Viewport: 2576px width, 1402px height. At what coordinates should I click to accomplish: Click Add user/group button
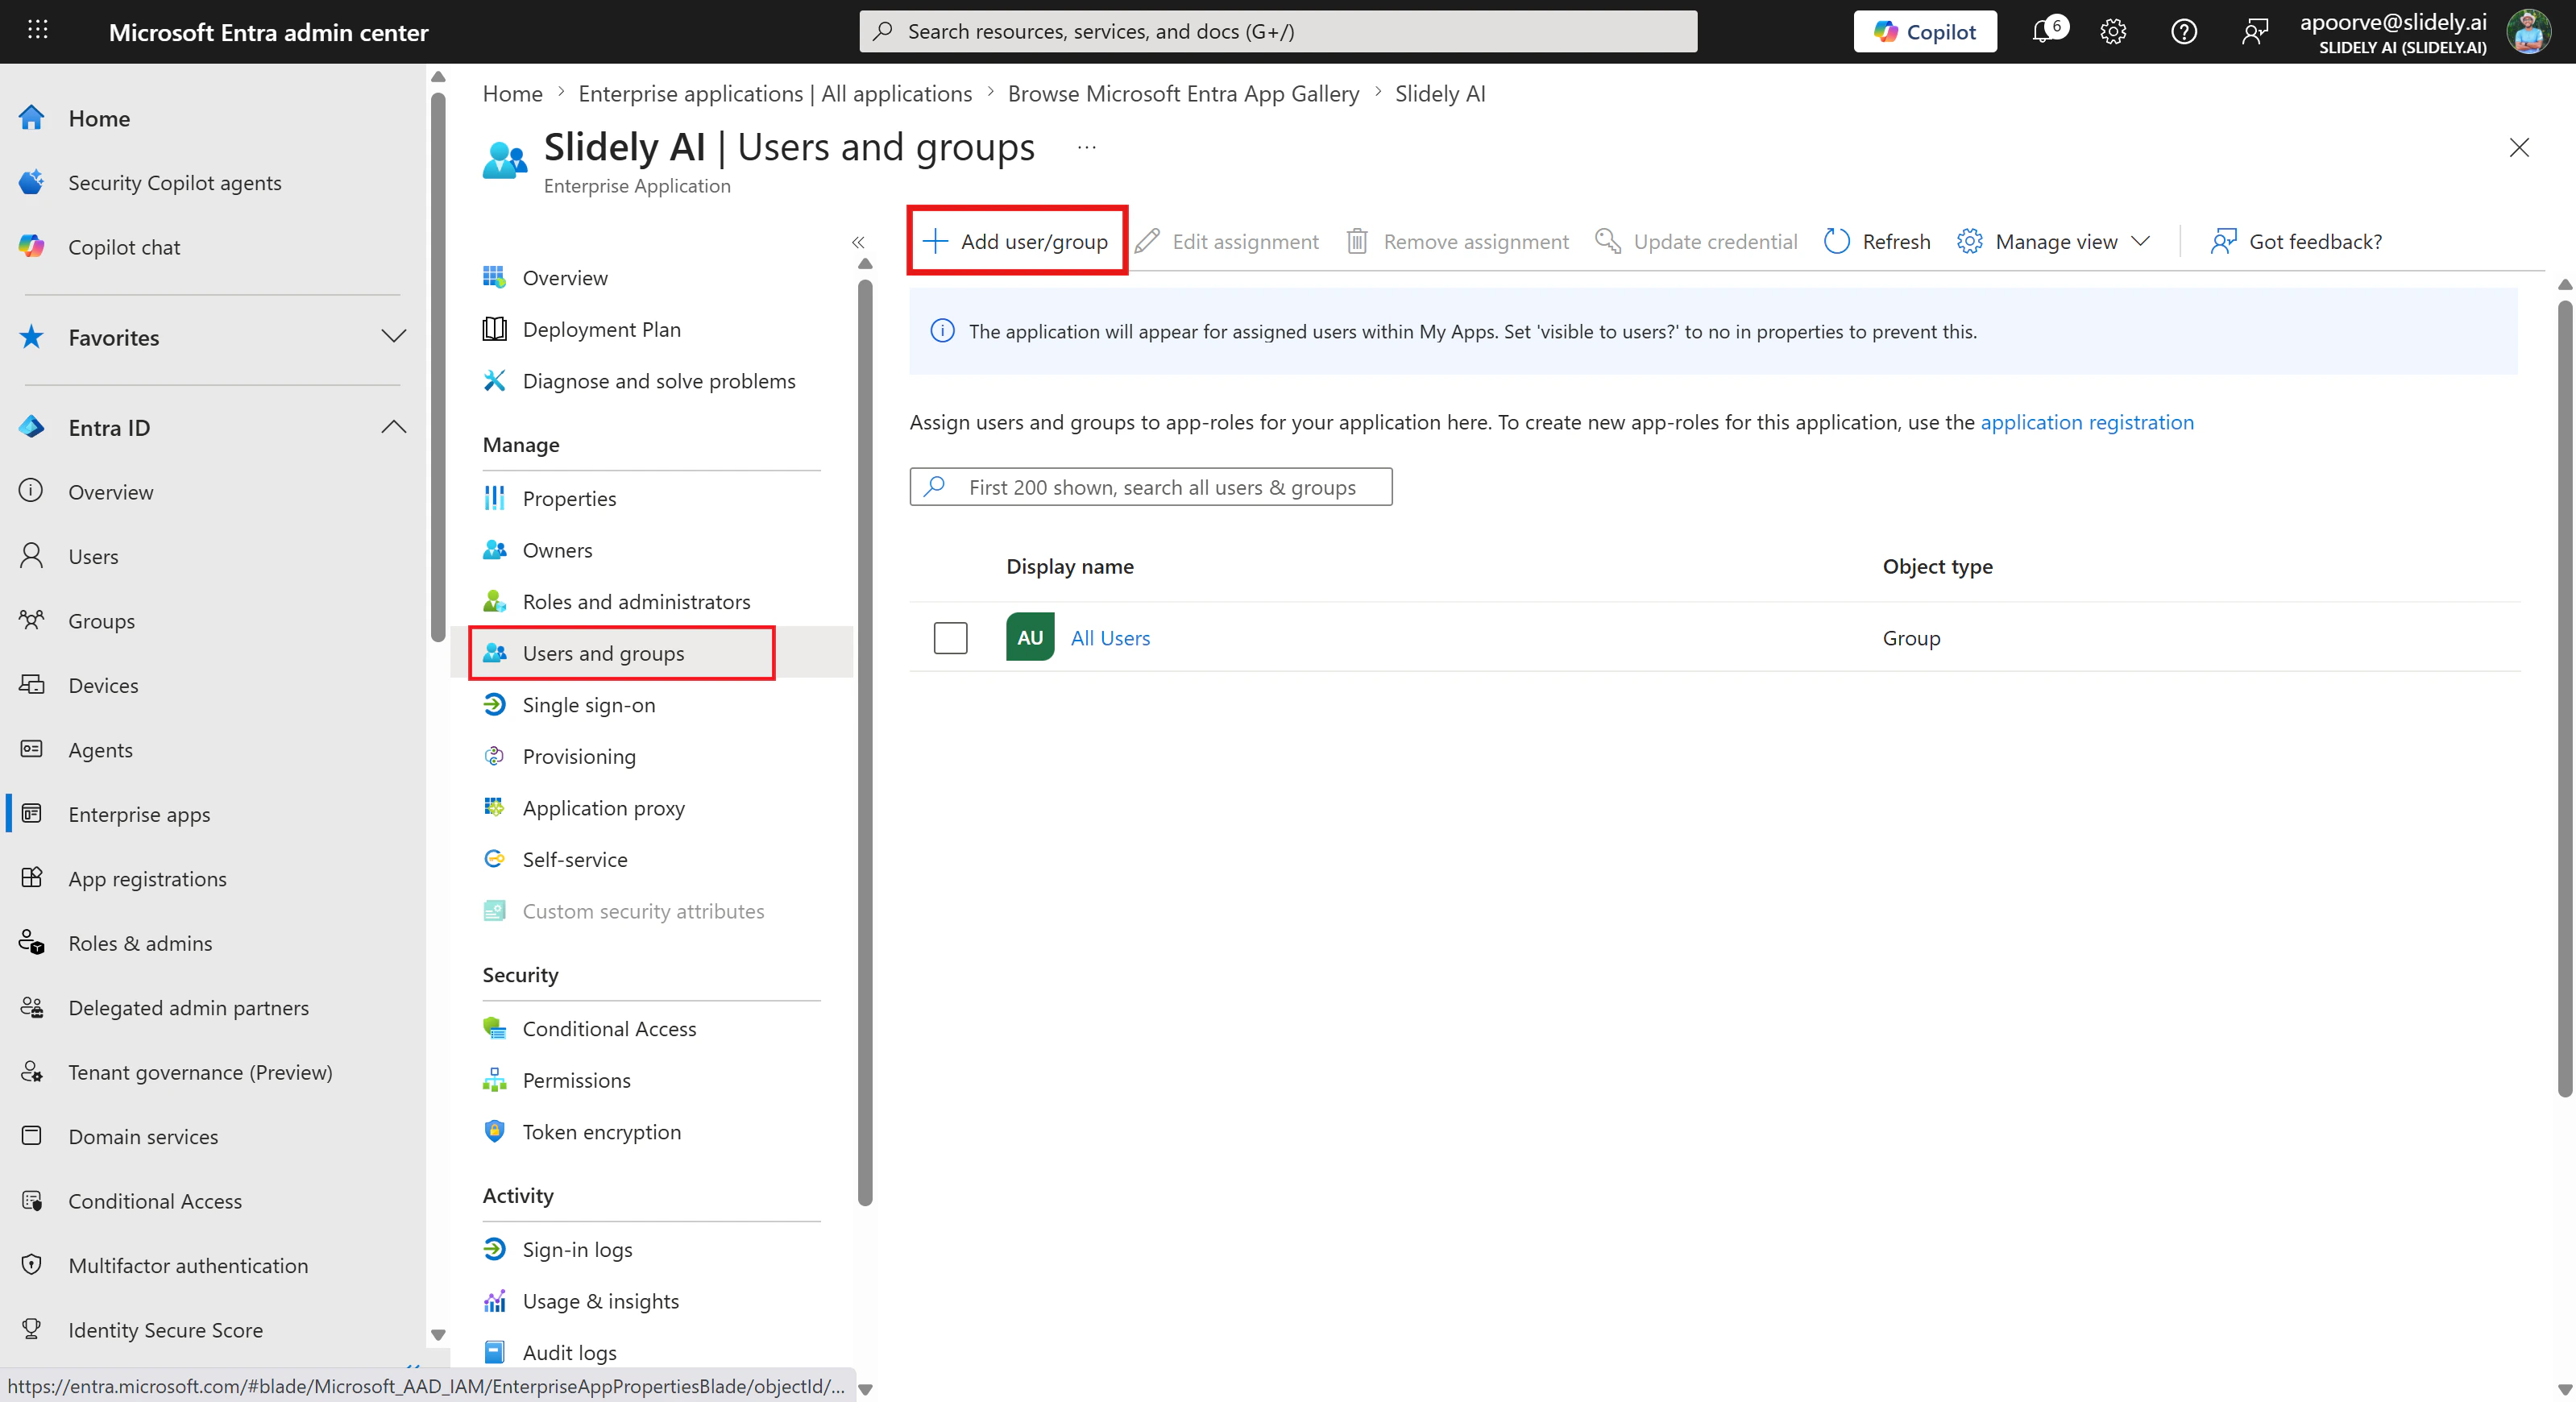click(x=1015, y=241)
